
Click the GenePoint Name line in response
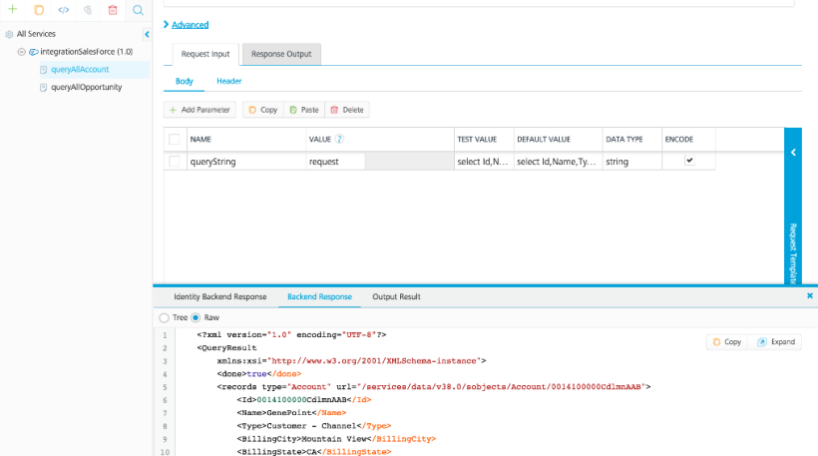291,413
